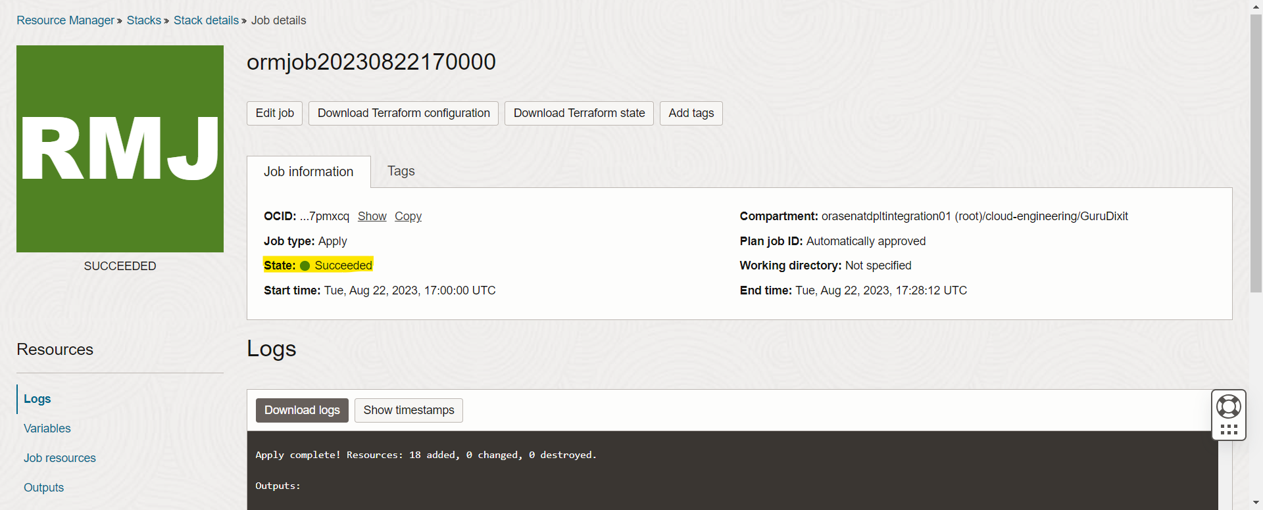Click the Compartment path value
The width and height of the screenshot is (1263, 510).
pos(974,216)
